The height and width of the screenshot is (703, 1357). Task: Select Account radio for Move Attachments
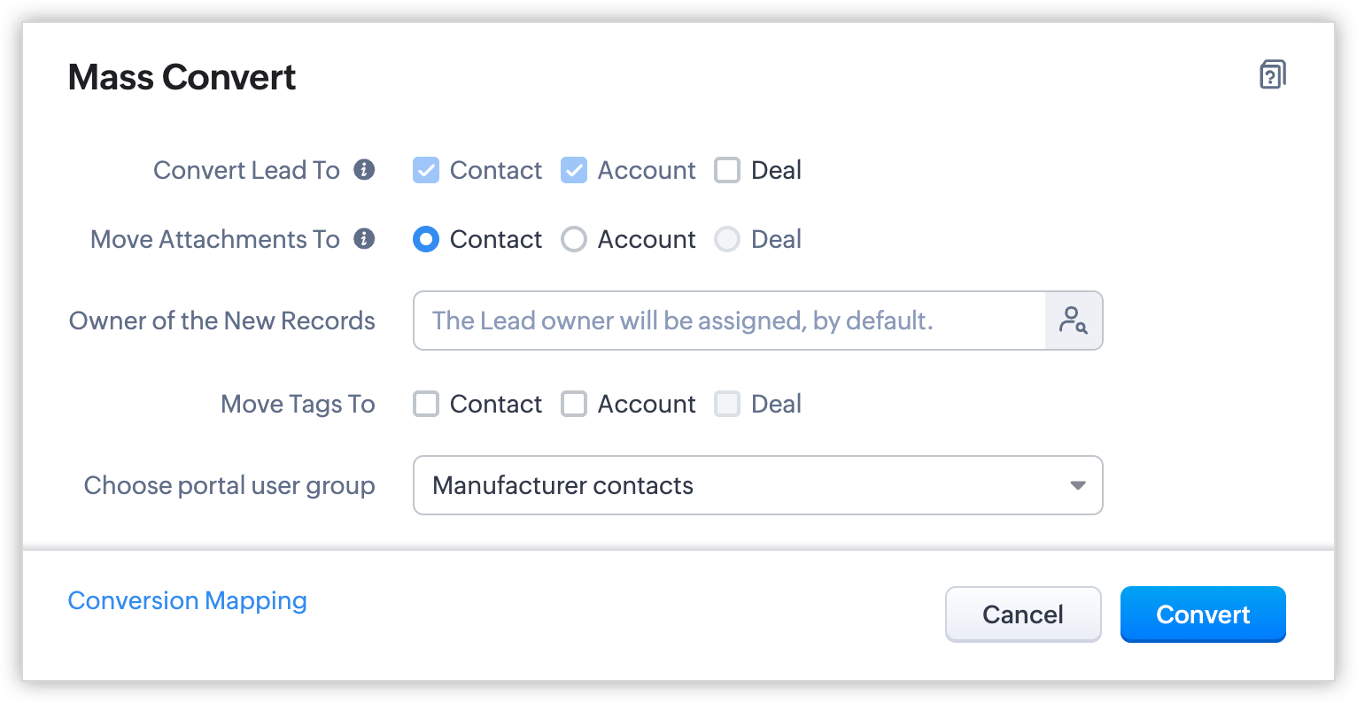tap(574, 239)
